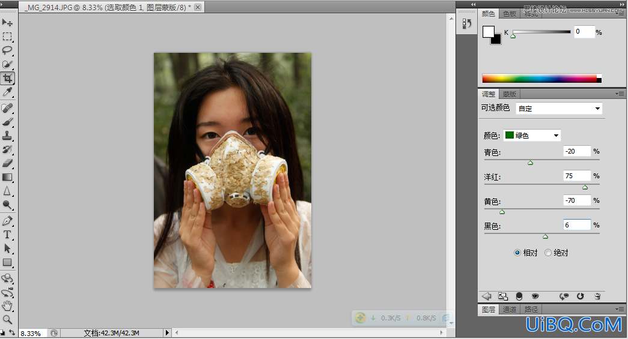
Task: Select the Sharpen/Blur triangle tool
Action: (7, 191)
